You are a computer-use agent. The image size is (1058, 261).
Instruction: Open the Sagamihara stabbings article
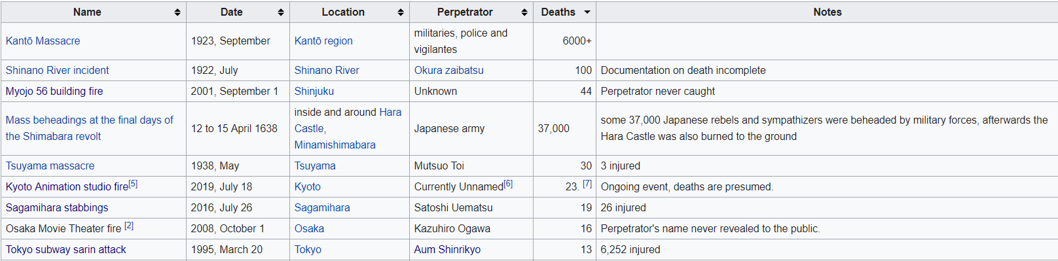coord(57,207)
